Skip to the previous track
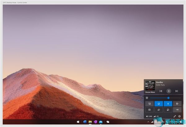The height and width of the screenshot is (127, 186). [161, 91]
